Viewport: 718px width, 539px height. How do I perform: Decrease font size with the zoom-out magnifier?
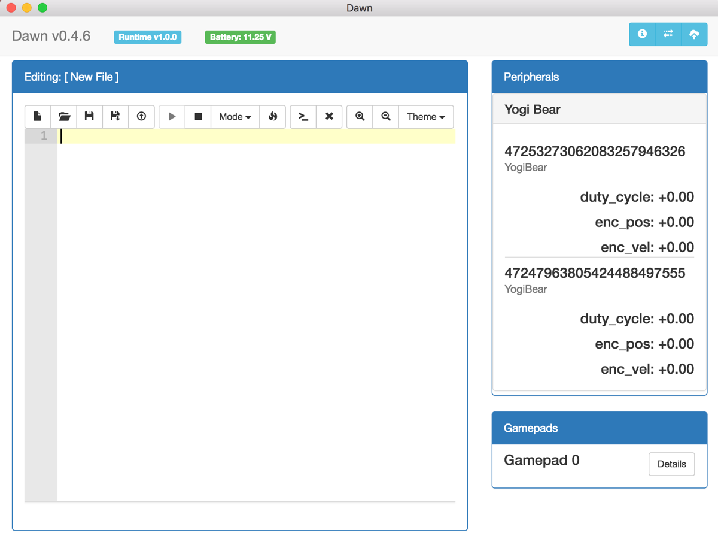tap(386, 117)
